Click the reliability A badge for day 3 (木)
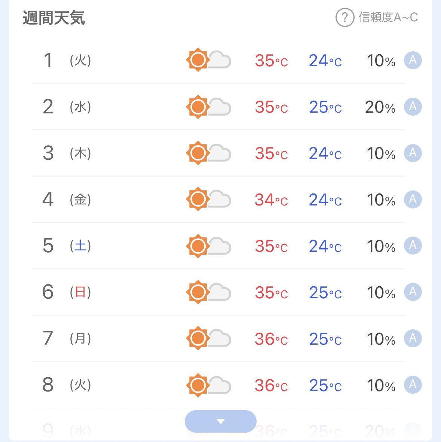The height and width of the screenshot is (442, 441). 413,153
